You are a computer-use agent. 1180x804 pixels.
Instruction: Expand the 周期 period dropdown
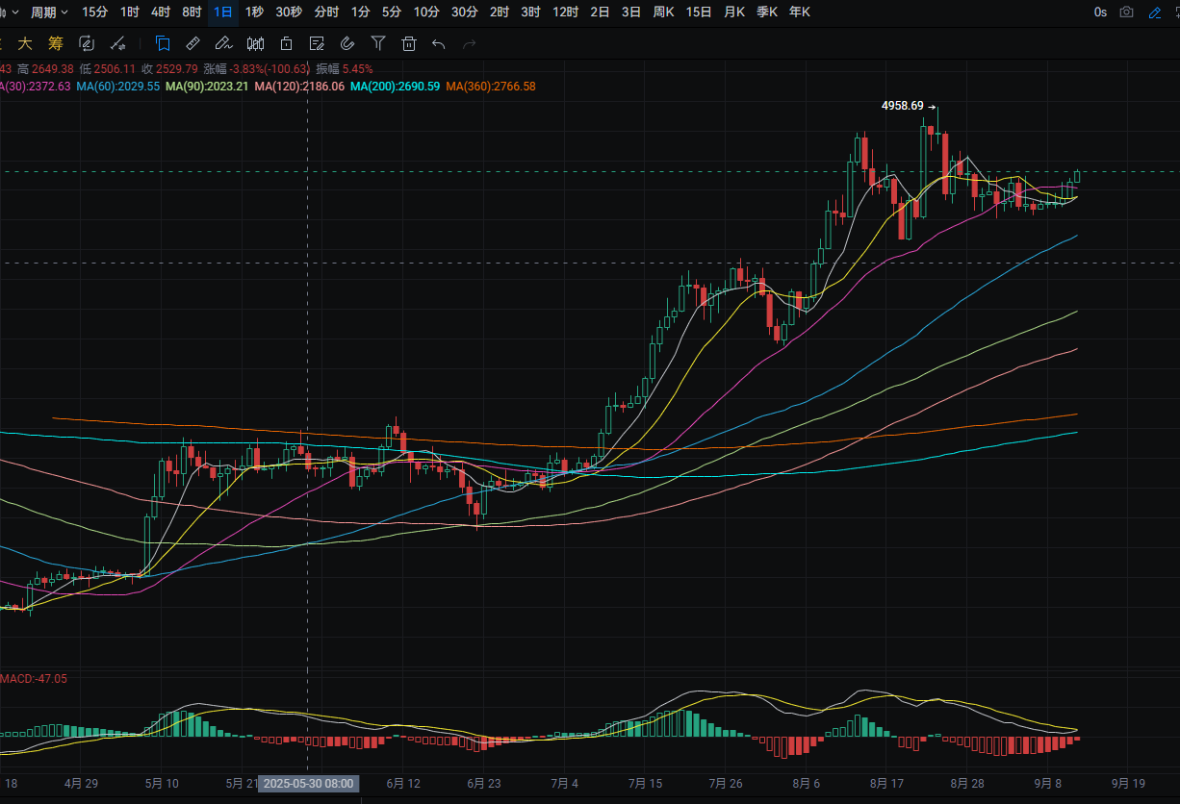[49, 13]
